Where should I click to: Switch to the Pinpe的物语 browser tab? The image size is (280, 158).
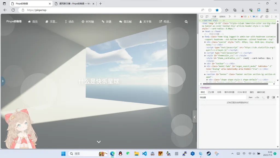tap(31, 4)
